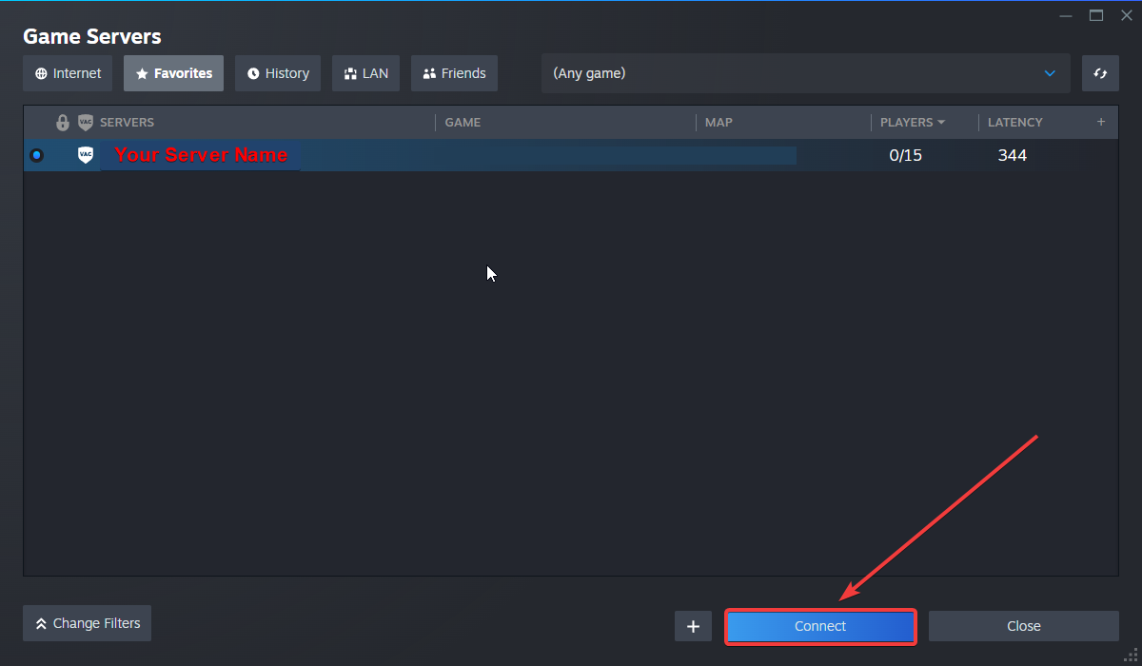
Task: Close the window with the X icon
Action: click(1126, 15)
